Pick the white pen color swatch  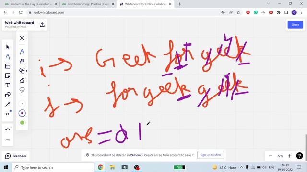click(x=22, y=104)
